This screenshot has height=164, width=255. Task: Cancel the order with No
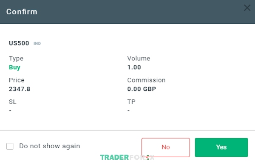coord(166,147)
